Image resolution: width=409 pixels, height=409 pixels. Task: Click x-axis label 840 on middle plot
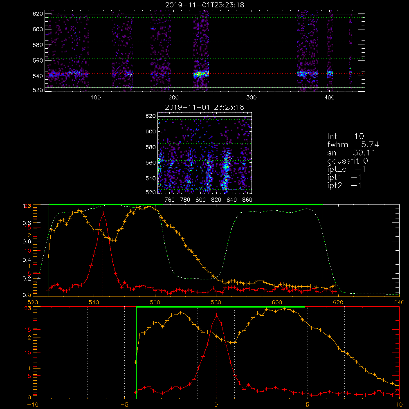[x=231, y=200]
